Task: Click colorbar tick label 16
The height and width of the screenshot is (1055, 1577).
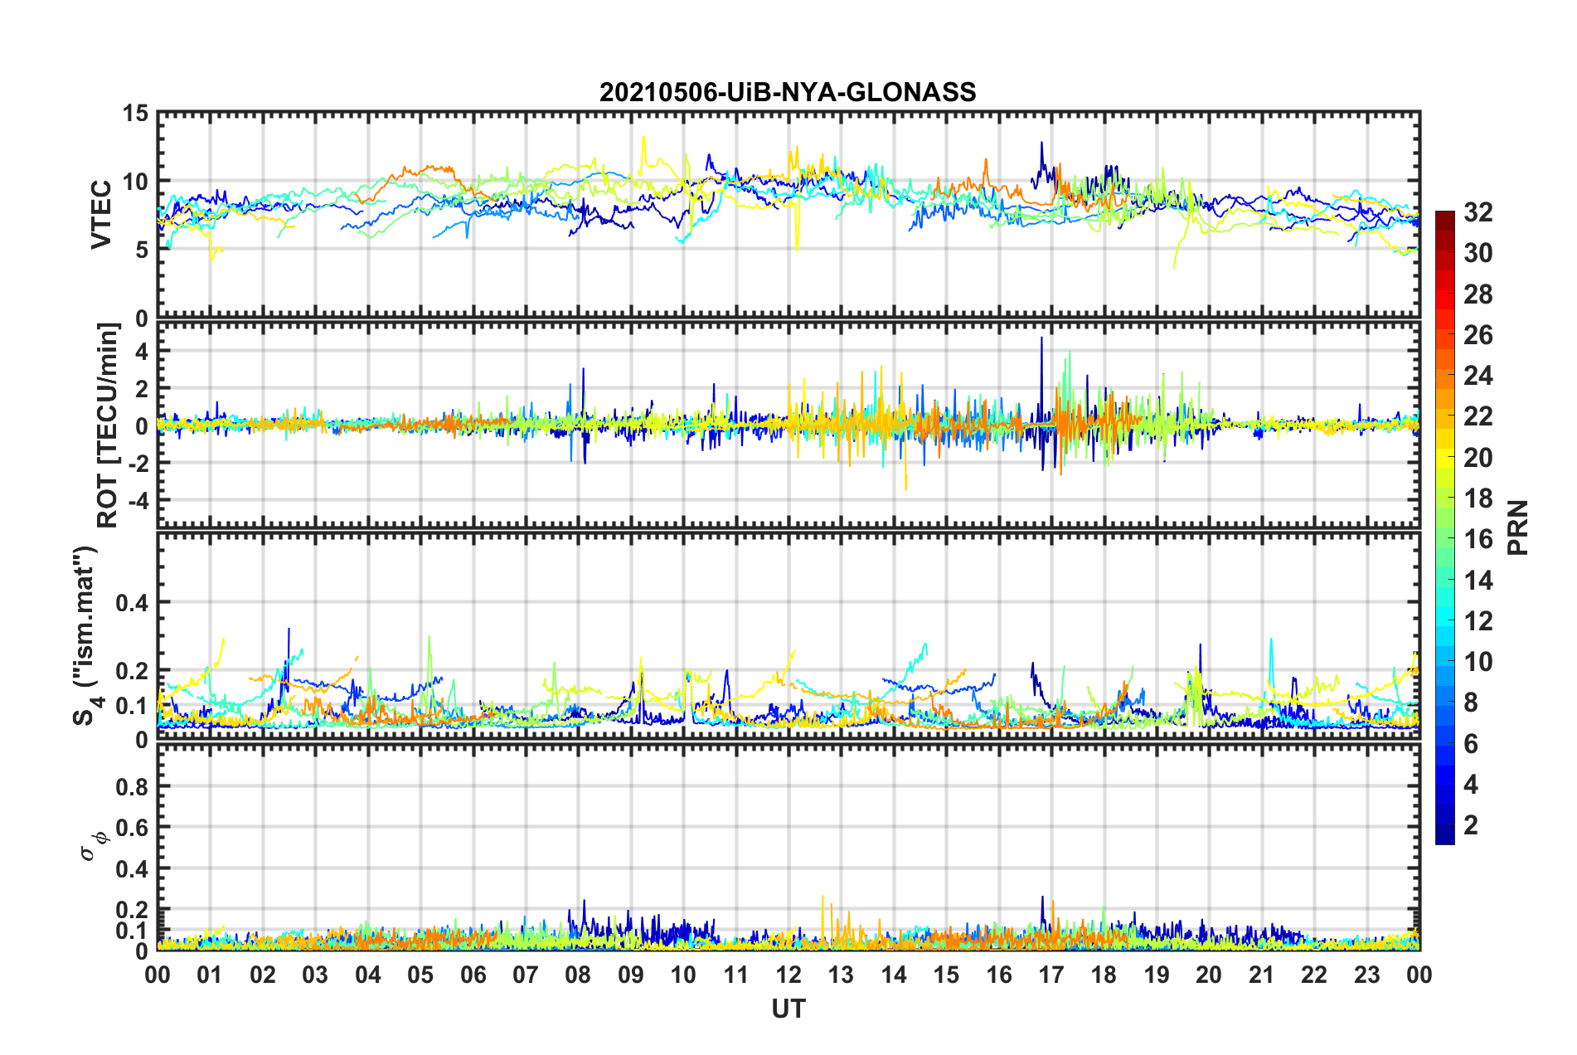Action: click(1478, 539)
